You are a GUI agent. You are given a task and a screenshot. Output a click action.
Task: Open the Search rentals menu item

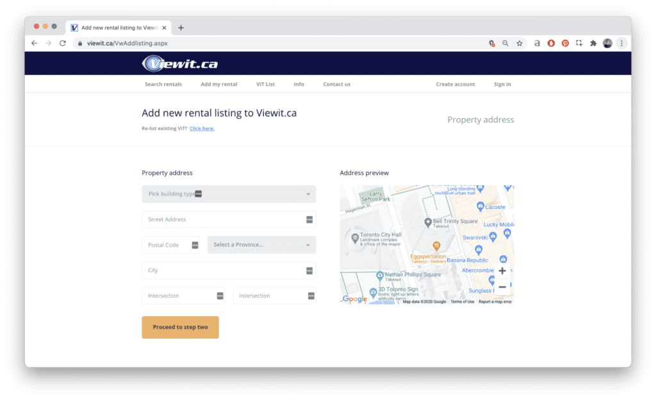[x=163, y=84]
